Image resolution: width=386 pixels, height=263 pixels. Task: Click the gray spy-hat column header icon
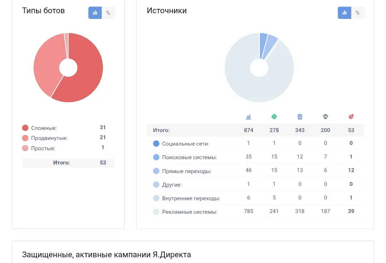[x=326, y=117]
